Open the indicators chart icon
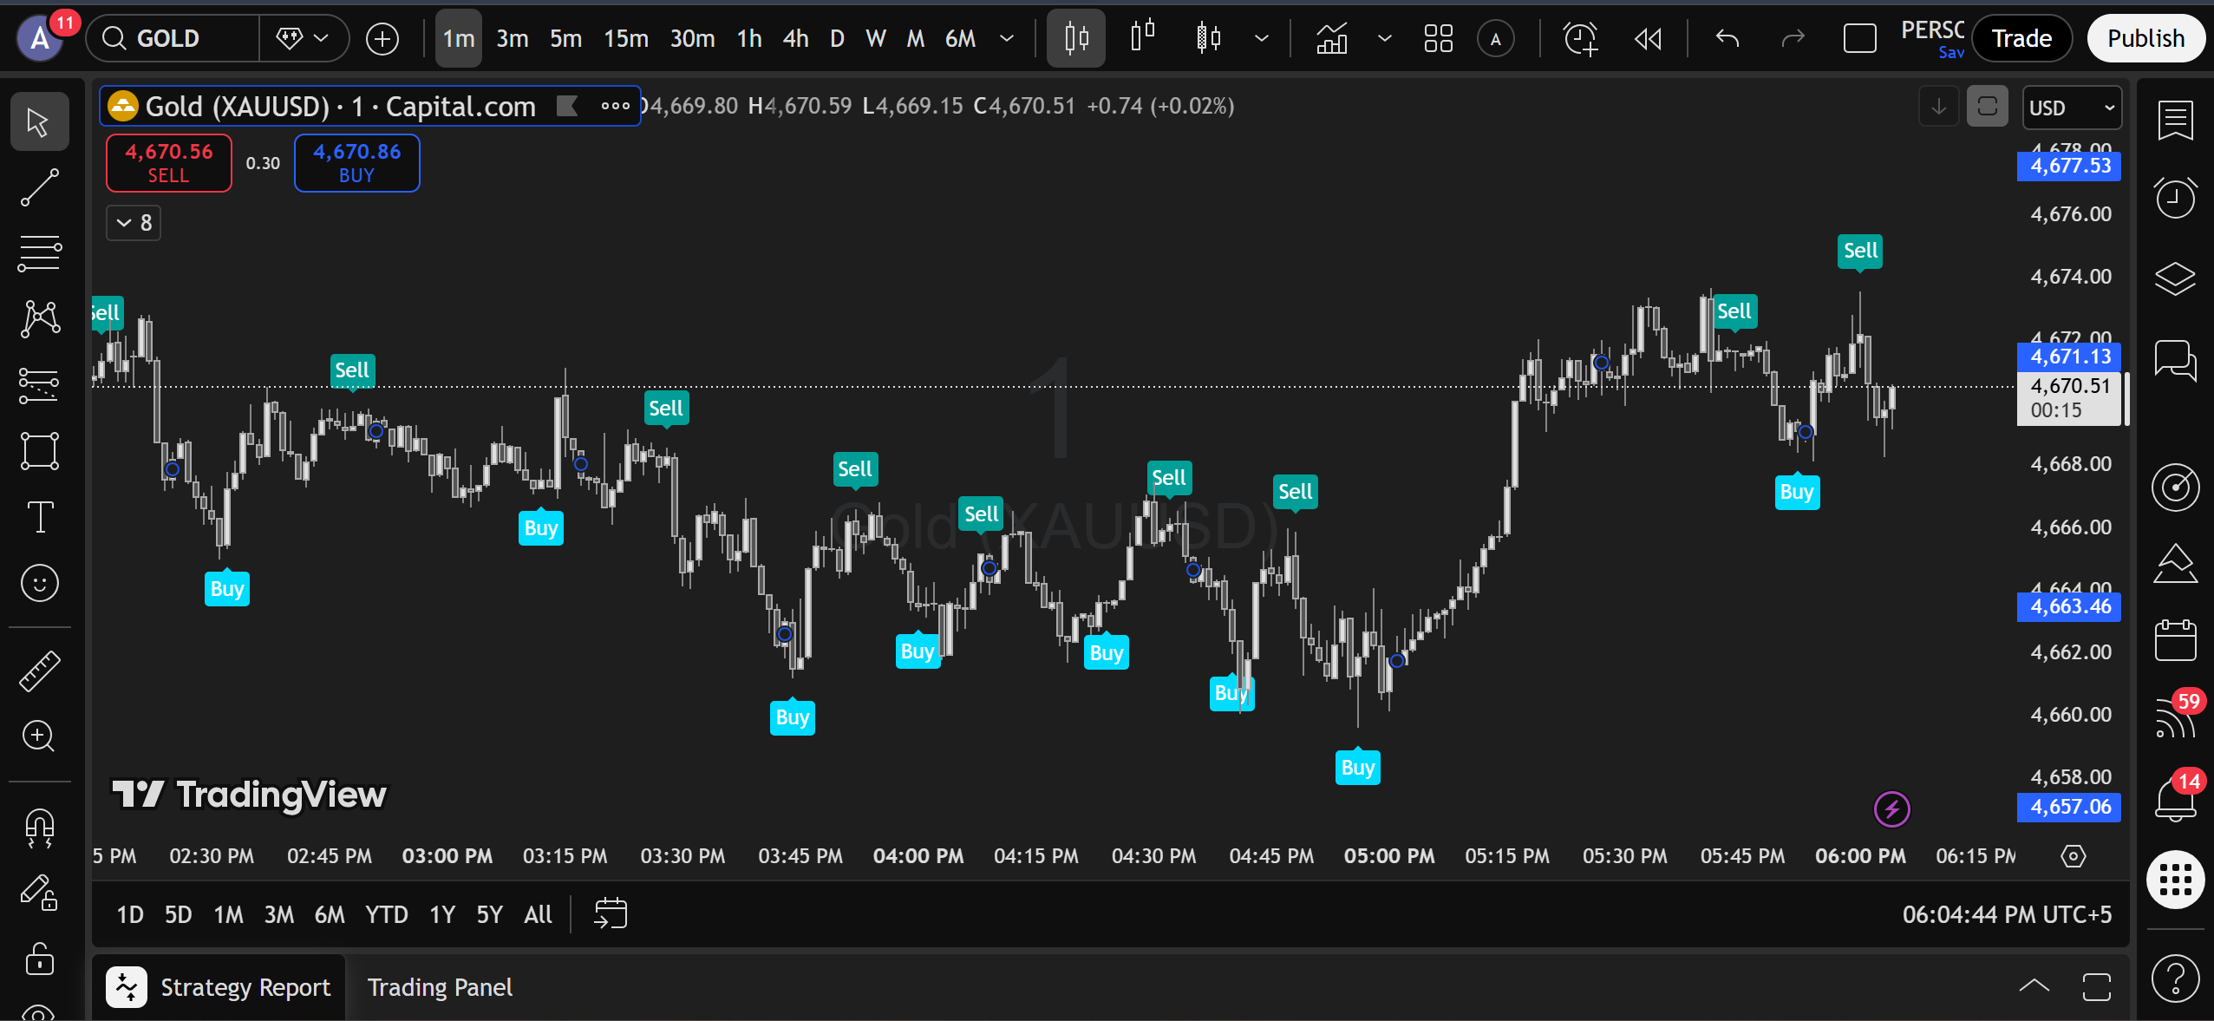This screenshot has height=1021, width=2214. [x=1331, y=38]
